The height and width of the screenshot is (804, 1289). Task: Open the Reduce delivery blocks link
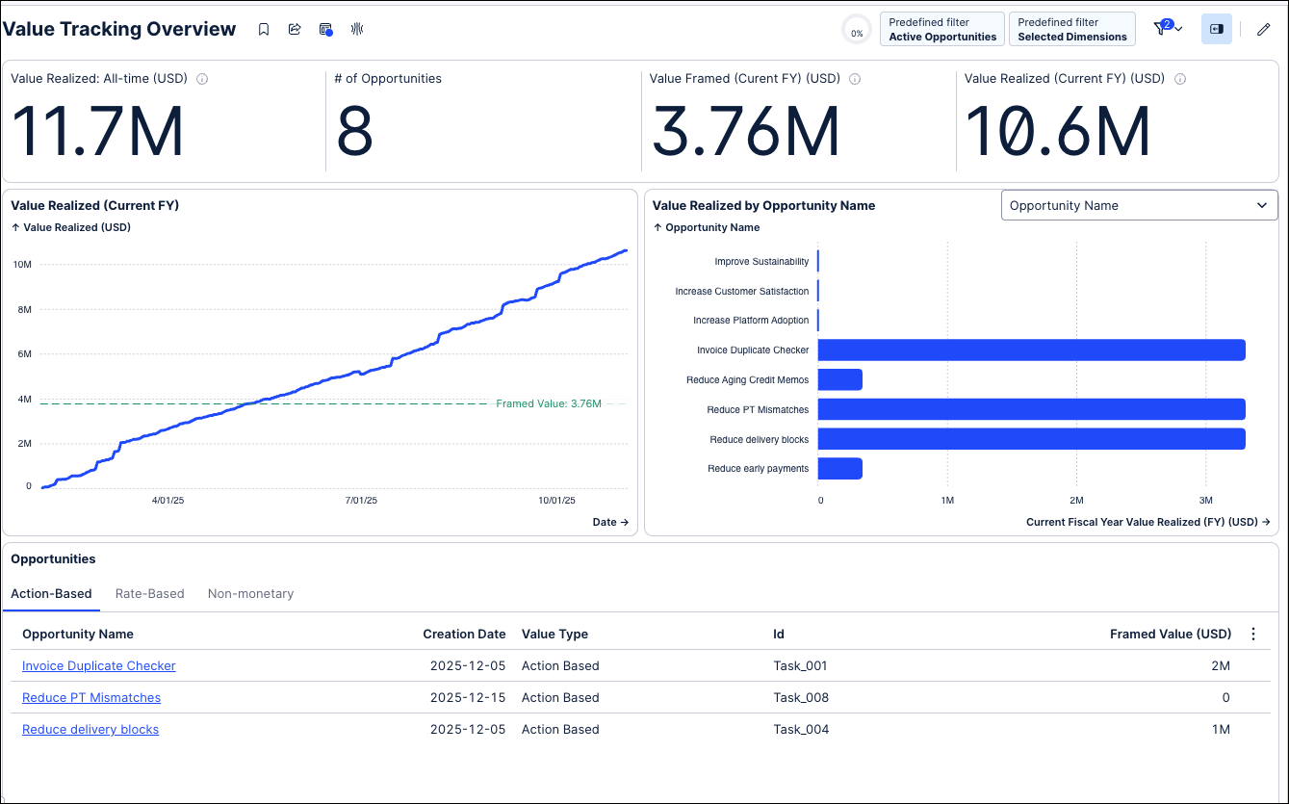click(x=90, y=729)
